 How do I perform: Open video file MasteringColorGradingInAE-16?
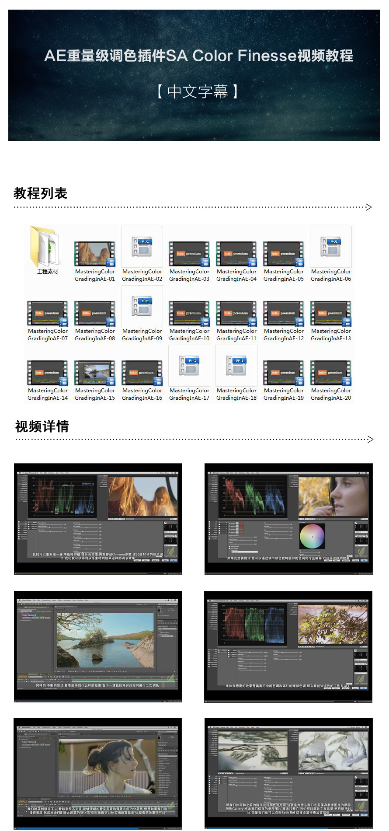(142, 373)
